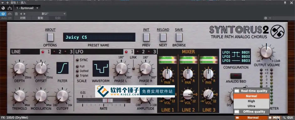Enable the Dotted scale LED option
This screenshot has width=295, height=120.
point(77,71)
